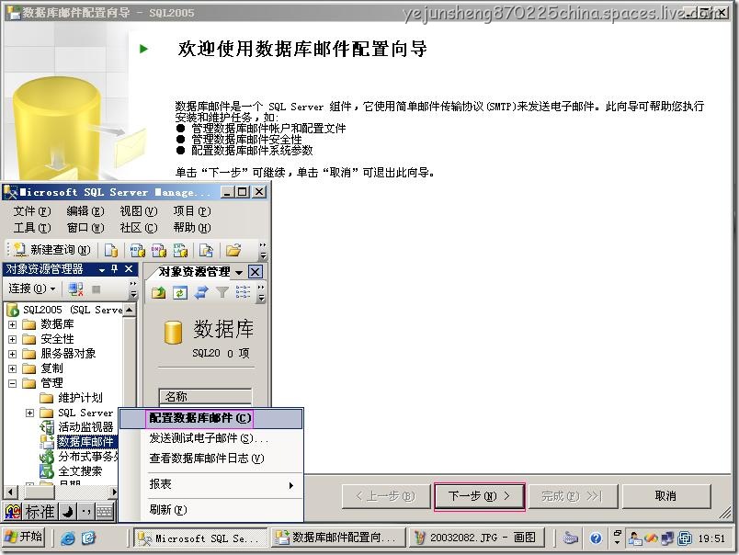Click the blue help question icon in taskbar

click(x=596, y=538)
